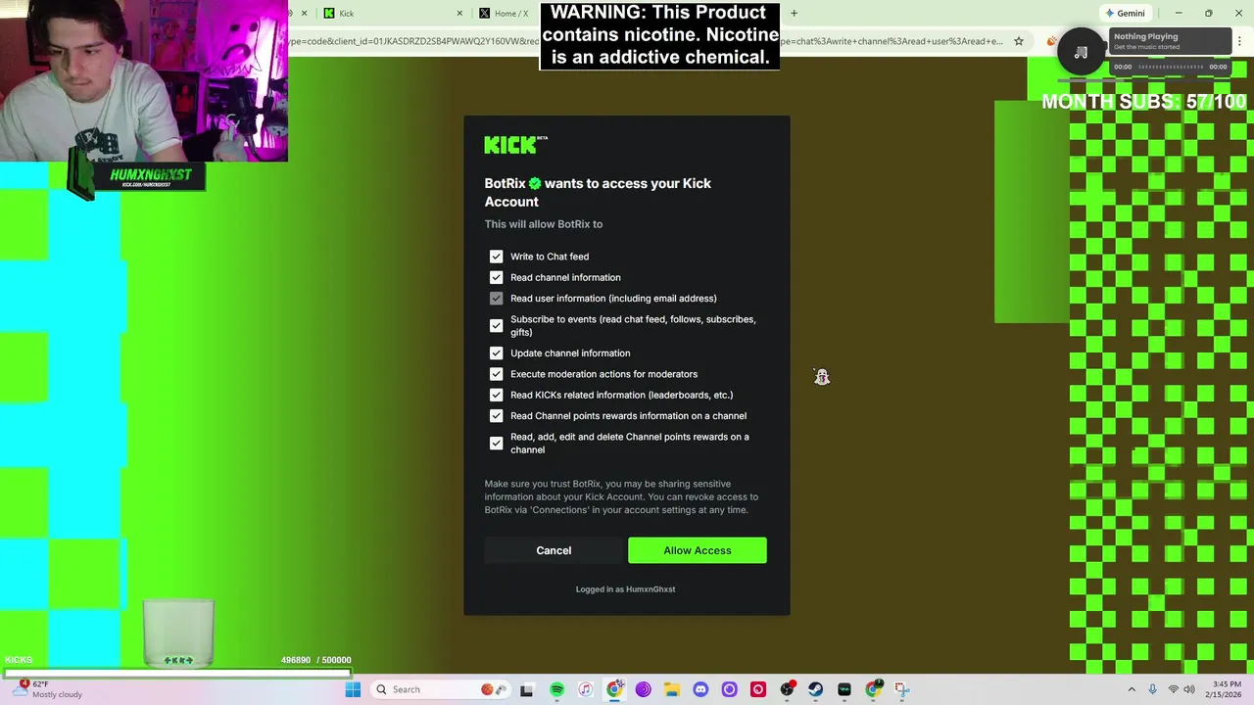Toggle Read, add, edit and delete rewards checkbox
1254x705 pixels.
[x=496, y=443]
